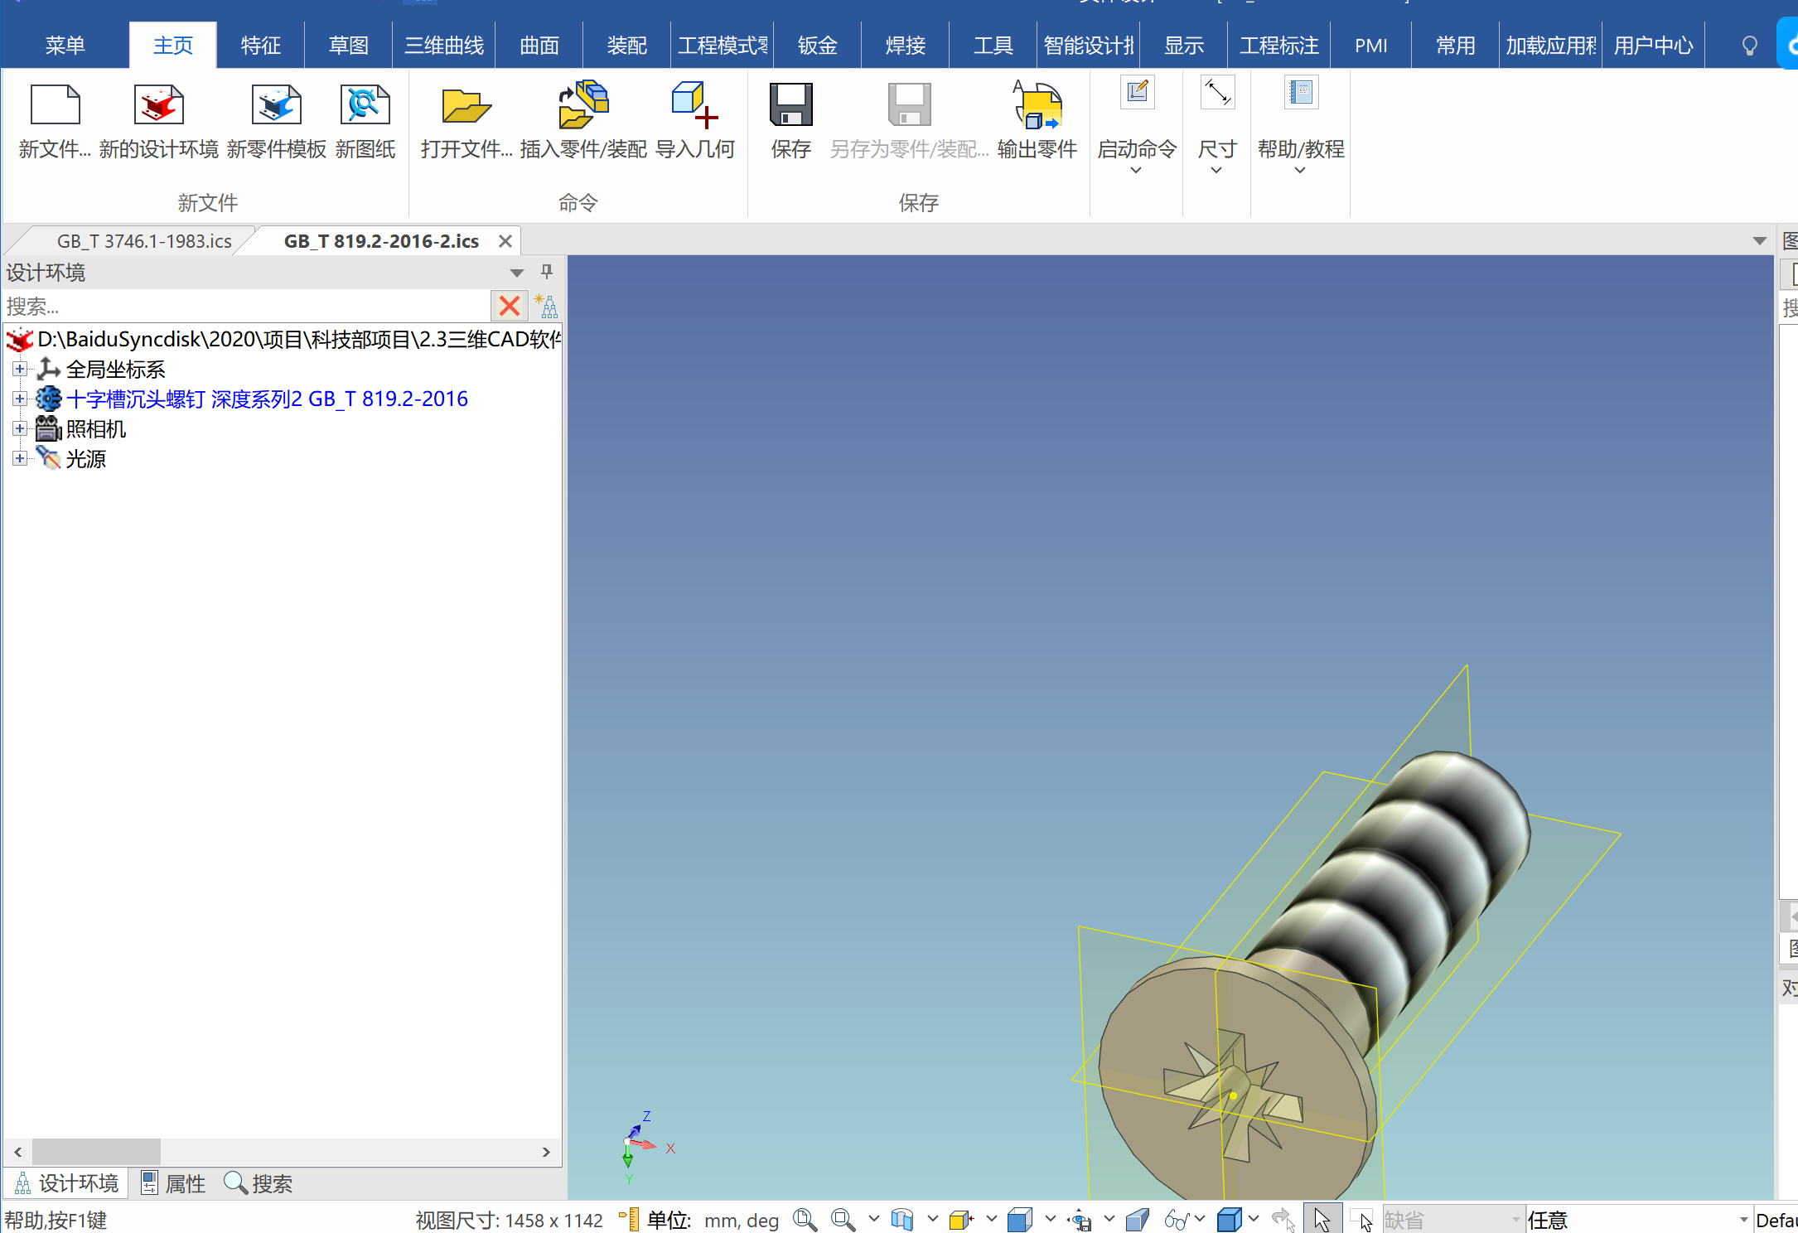Click the yellow cube orientation icon
The height and width of the screenshot is (1233, 1798).
[961, 1220]
